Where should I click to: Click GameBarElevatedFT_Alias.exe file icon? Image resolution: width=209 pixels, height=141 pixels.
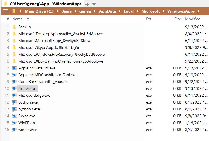coord(14,82)
